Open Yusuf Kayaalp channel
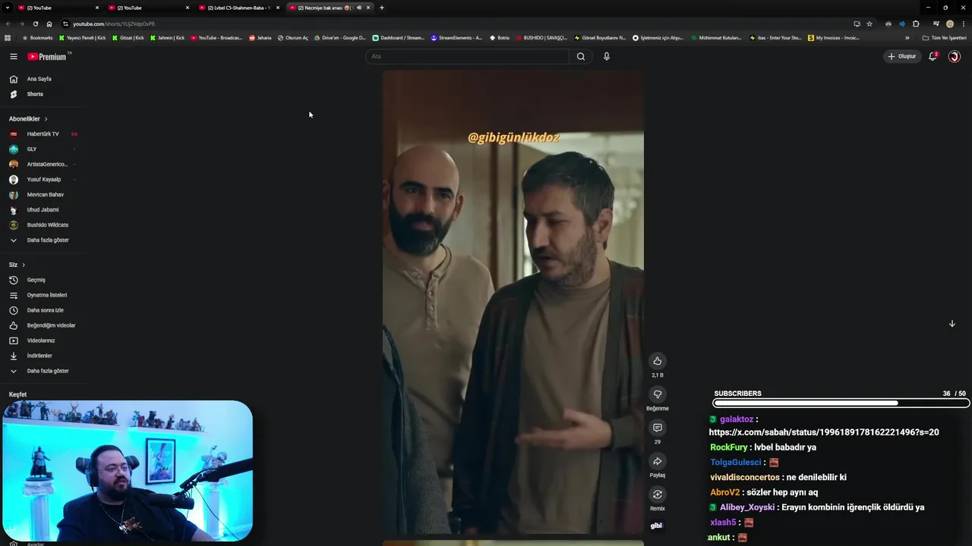The width and height of the screenshot is (972, 546). pos(43,180)
